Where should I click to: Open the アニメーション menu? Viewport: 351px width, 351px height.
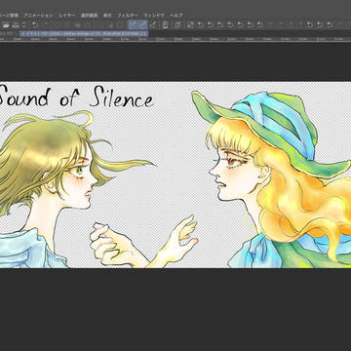pyautogui.click(x=38, y=16)
